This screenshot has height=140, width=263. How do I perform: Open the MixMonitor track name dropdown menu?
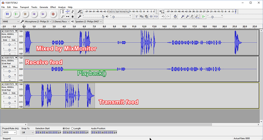pos(11,31)
